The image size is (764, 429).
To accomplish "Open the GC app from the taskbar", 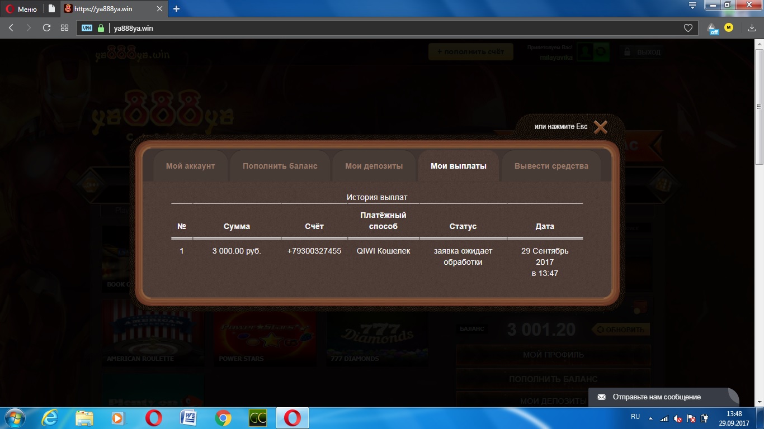I will (x=258, y=418).
